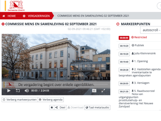Jump to 00:20:55 timestamp
The width and height of the screenshot is (161, 121).
click(124, 84)
